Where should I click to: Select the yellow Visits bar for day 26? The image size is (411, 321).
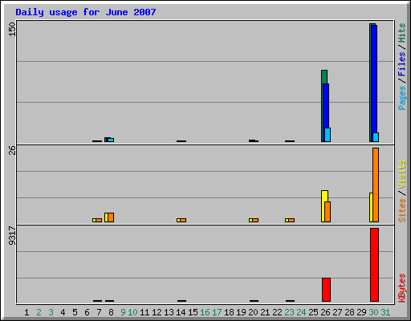[323, 206]
